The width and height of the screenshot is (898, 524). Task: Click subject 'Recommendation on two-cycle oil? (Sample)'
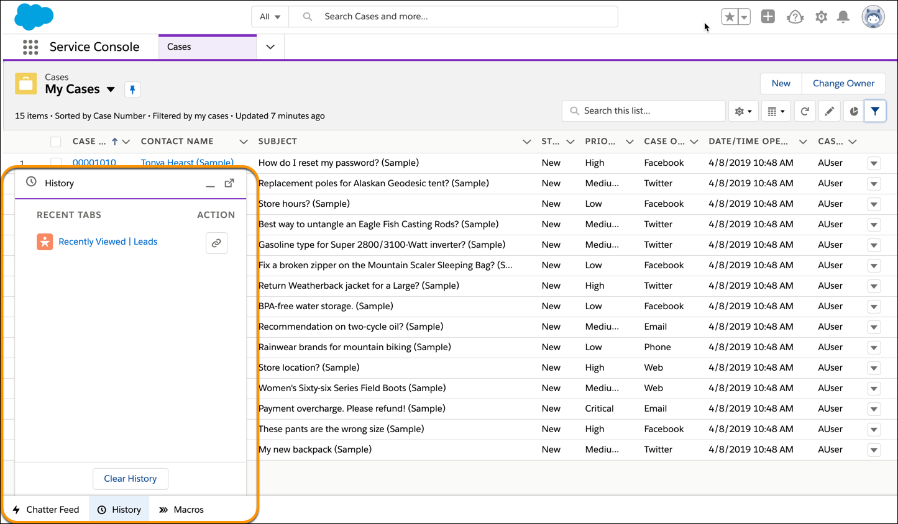click(x=350, y=327)
